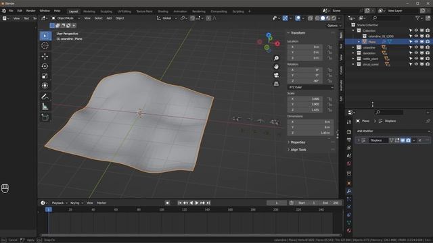Select the Annotate tool
The height and width of the screenshot is (243, 433).
[45, 97]
